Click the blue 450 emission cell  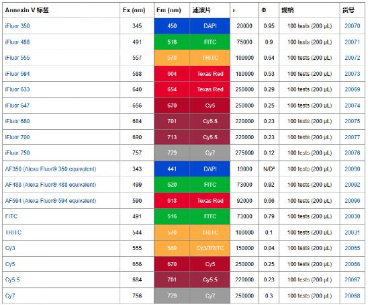click(172, 26)
